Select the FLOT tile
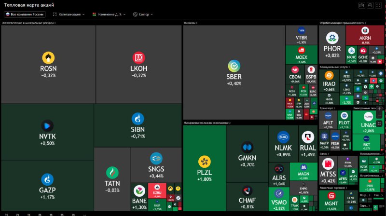Viewport: 386px width, 216px height. pyautogui.click(x=344, y=120)
